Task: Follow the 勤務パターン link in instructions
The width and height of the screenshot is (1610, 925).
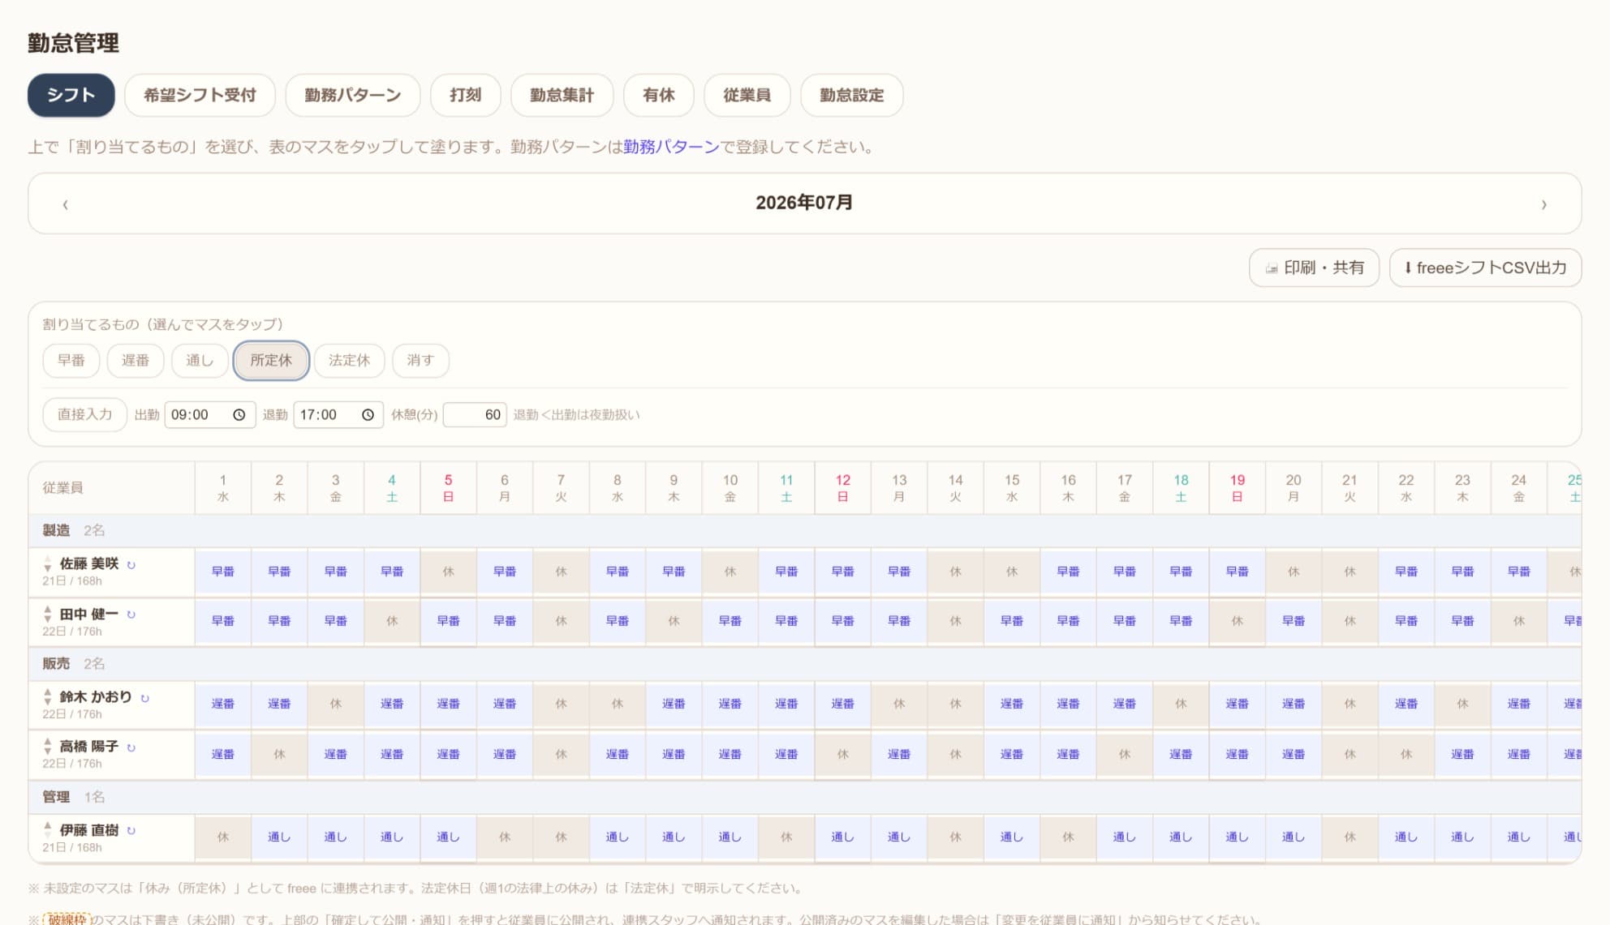Action: [671, 147]
